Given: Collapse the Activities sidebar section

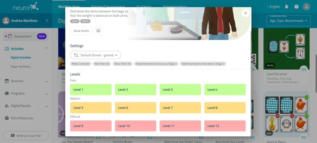Looking at the screenshot, I should [46, 48].
